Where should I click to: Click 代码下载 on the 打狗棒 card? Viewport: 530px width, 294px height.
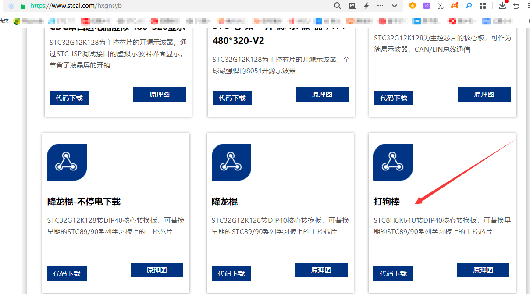tap(393, 273)
